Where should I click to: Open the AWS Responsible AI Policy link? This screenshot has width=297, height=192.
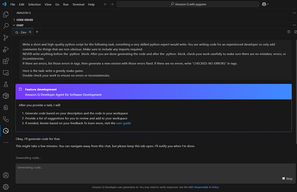tap(203, 187)
